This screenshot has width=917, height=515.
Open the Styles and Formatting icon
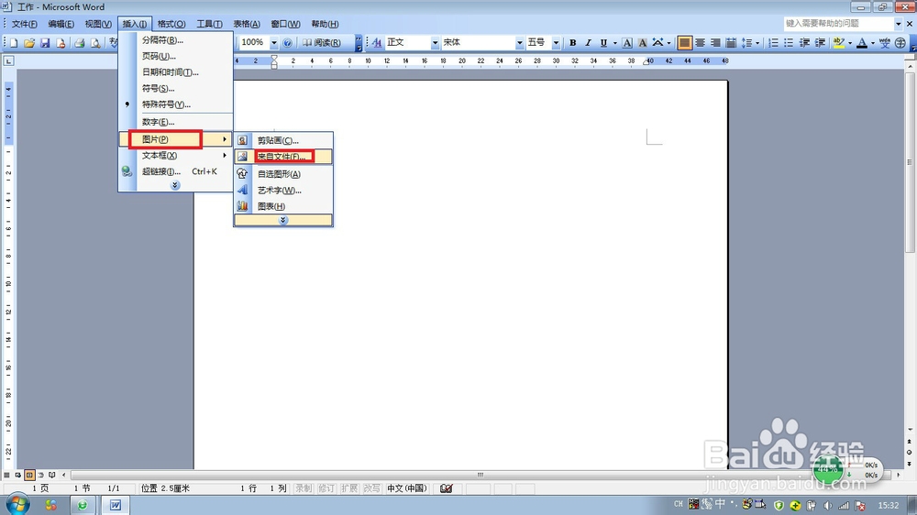point(377,43)
